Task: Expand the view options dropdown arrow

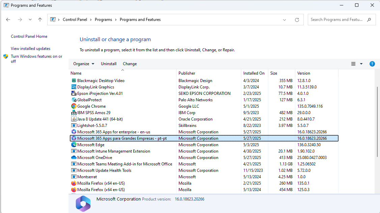Action: tap(361, 64)
